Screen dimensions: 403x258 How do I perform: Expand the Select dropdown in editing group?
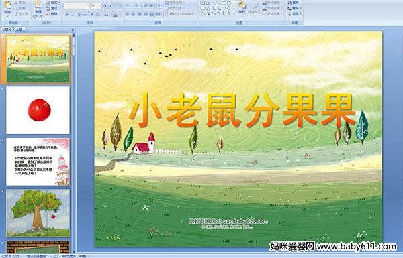pyautogui.click(x=294, y=14)
